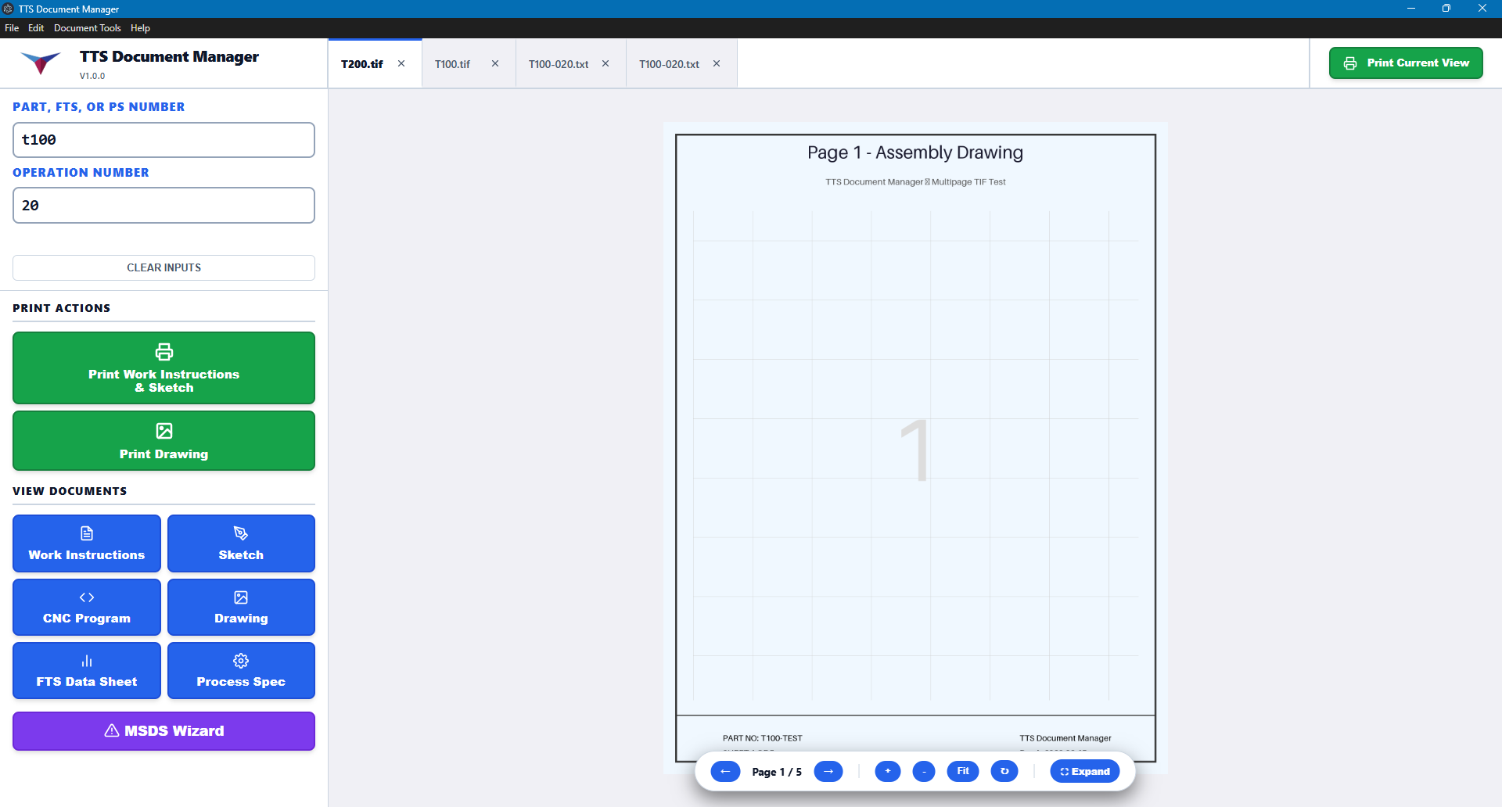Zoom out with the minus button

924,772
